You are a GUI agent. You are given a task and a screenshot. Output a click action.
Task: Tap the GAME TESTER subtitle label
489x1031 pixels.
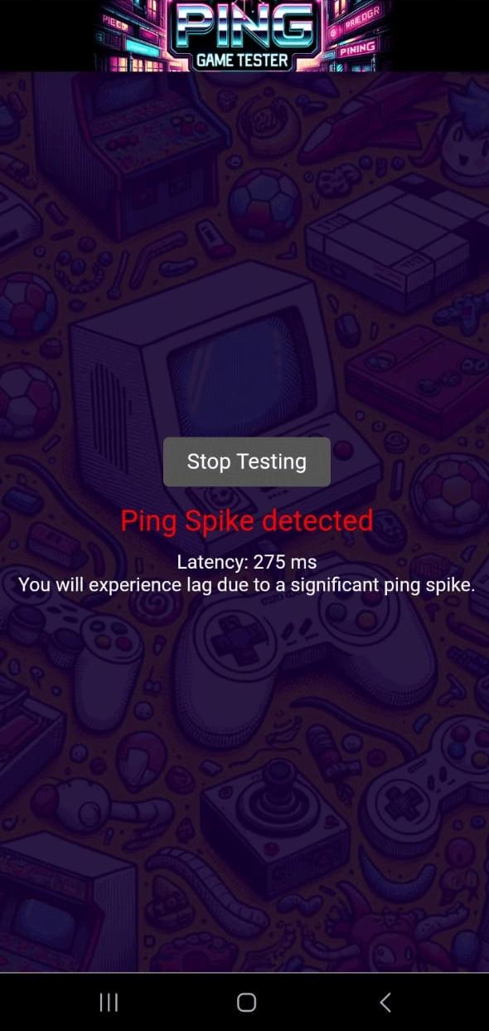tap(242, 60)
